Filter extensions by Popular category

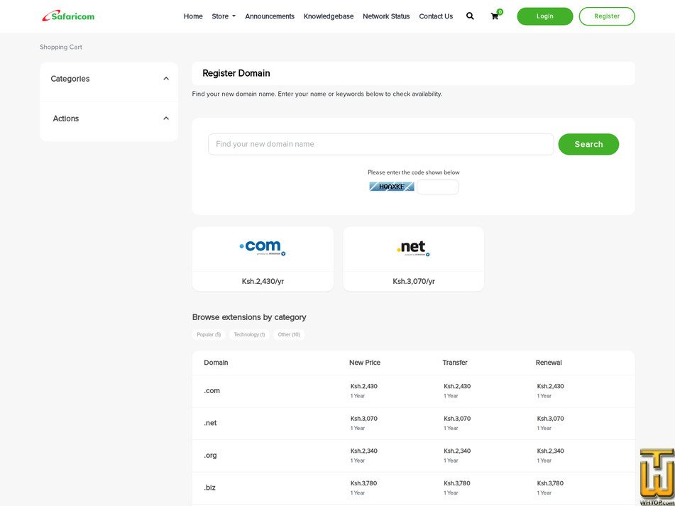coord(209,334)
